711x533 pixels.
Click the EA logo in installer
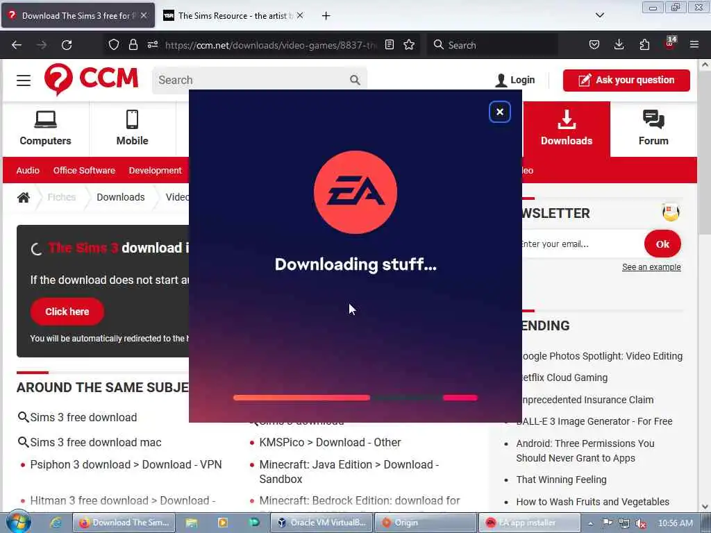pyautogui.click(x=355, y=192)
